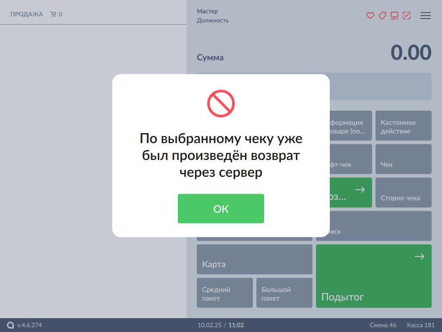The image size is (442, 332).
Task: Open the hamburger main menu
Action: click(x=426, y=16)
